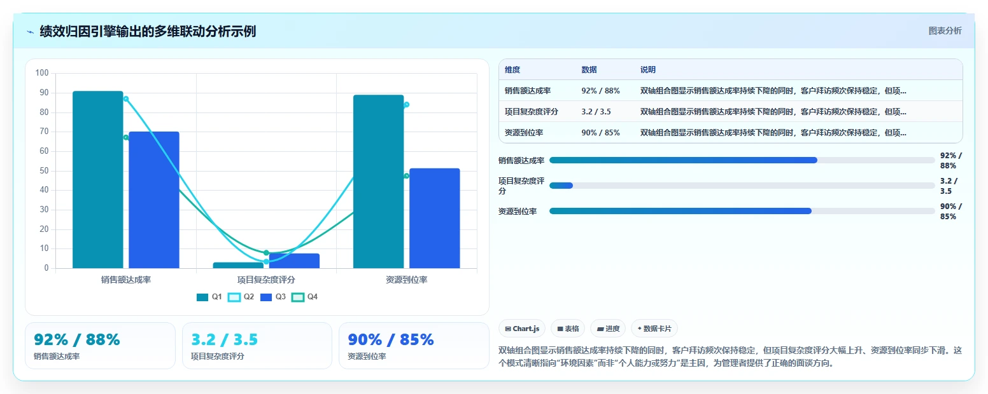The width and height of the screenshot is (988, 394).
Task: Click the 销售额达成率 progress bar
Action: (742, 160)
